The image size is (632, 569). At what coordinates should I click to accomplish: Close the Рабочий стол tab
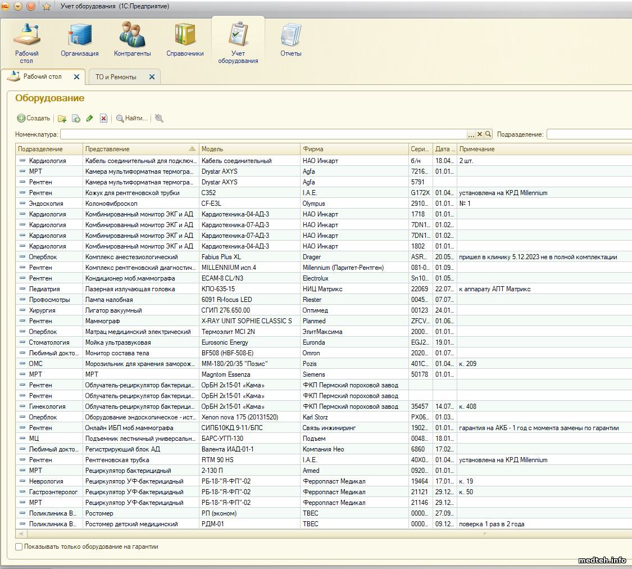tap(77, 77)
